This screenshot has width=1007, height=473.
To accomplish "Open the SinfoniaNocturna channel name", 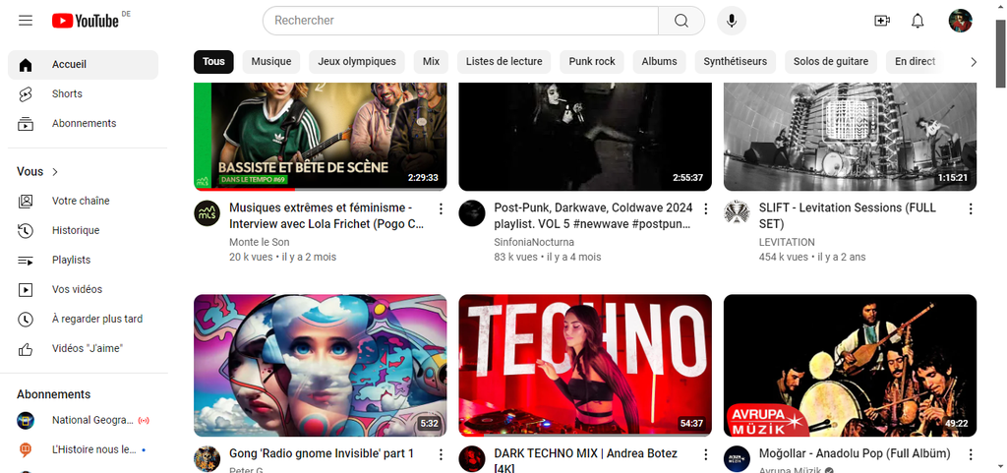I will [x=534, y=243].
